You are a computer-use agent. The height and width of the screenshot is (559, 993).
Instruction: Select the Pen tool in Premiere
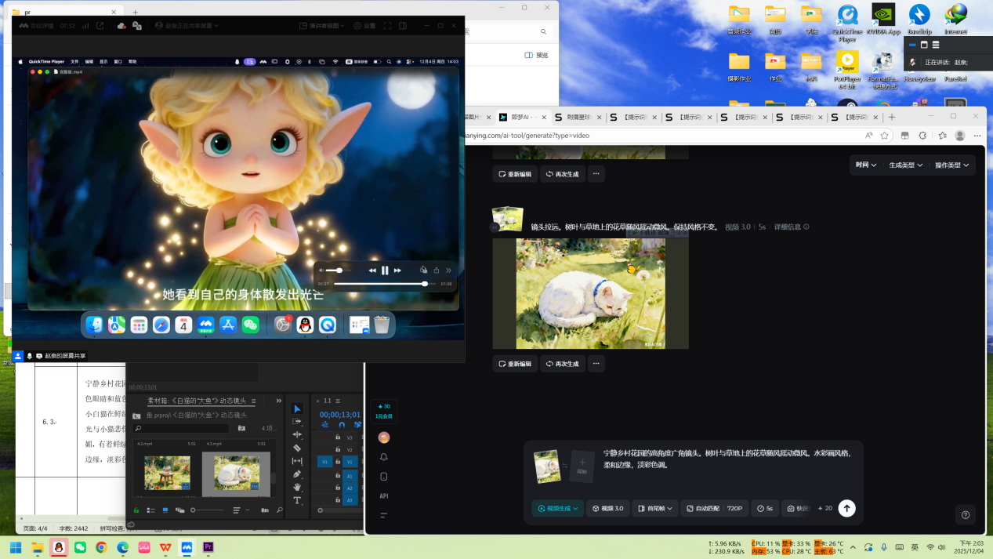[x=297, y=474]
